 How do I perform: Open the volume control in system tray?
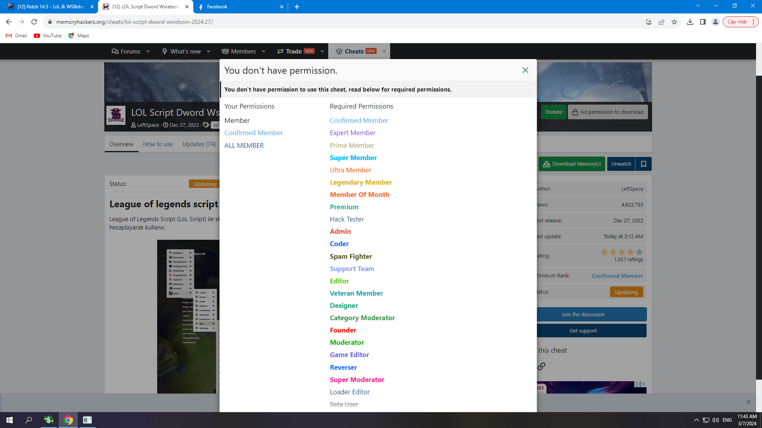(716, 420)
